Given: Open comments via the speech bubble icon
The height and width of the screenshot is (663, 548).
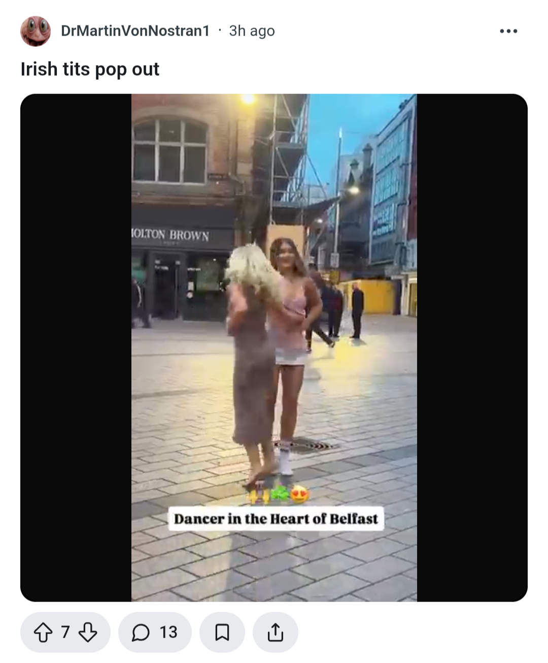Looking at the screenshot, I should (141, 633).
